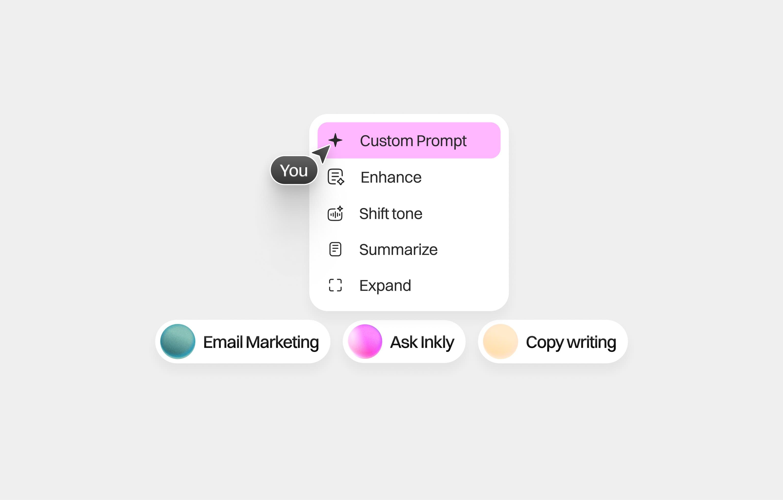This screenshot has width=783, height=500.
Task: Click the You cursor label
Action: coord(294,171)
